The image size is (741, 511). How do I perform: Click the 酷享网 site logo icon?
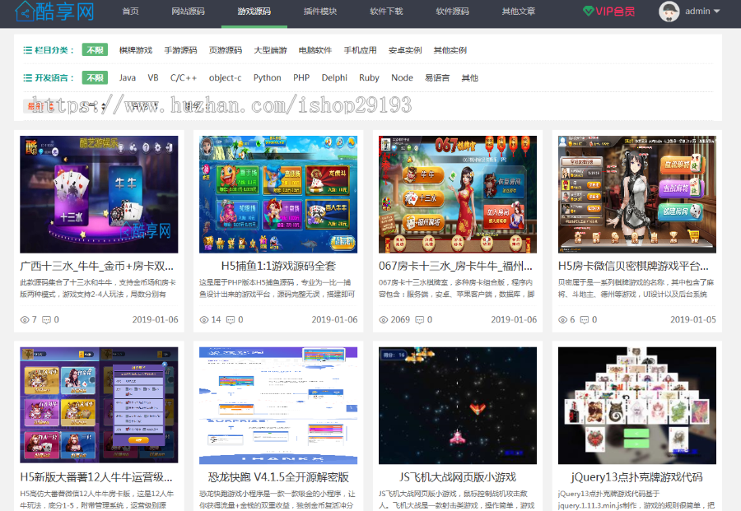[25, 12]
